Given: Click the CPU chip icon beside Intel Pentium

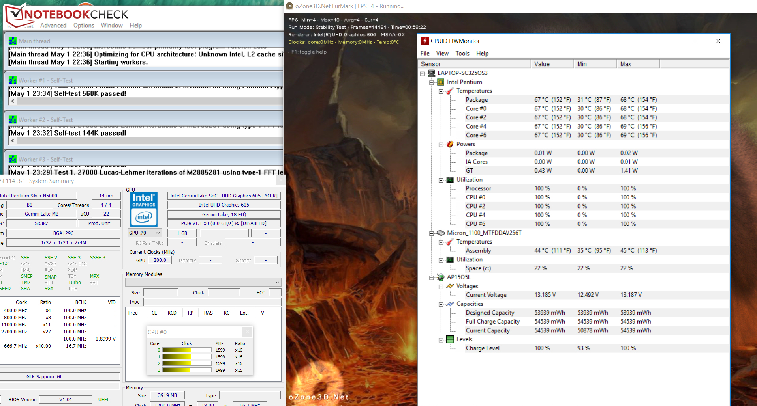Looking at the screenshot, I should 441,82.
